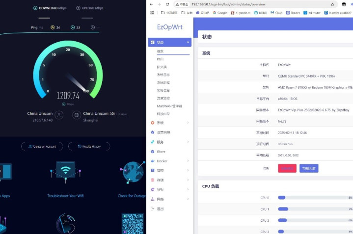Open the 防火墙 submenu item
The height and width of the screenshot is (234, 353).
[162, 67]
